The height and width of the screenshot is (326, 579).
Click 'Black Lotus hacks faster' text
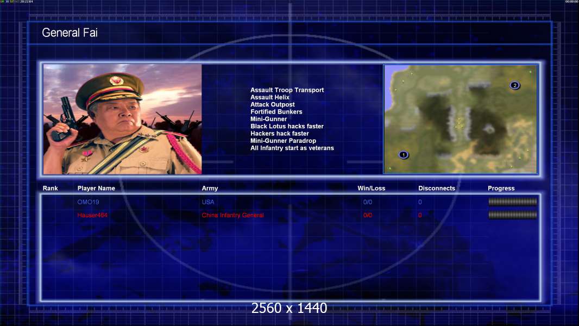[x=287, y=126]
